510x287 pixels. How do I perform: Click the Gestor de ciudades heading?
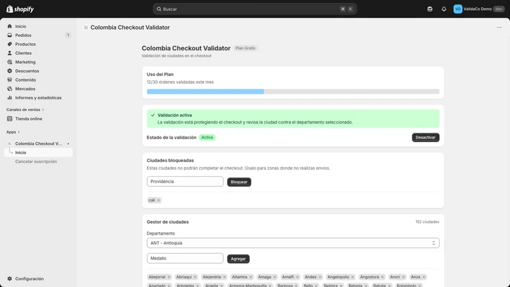168,222
